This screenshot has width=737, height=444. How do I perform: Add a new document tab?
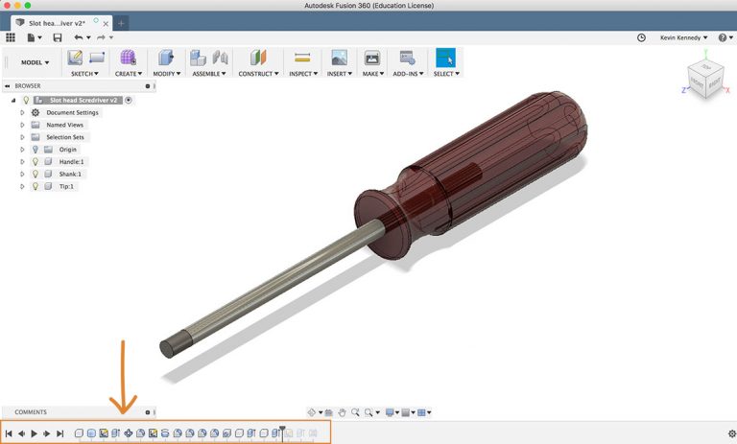pos(122,22)
